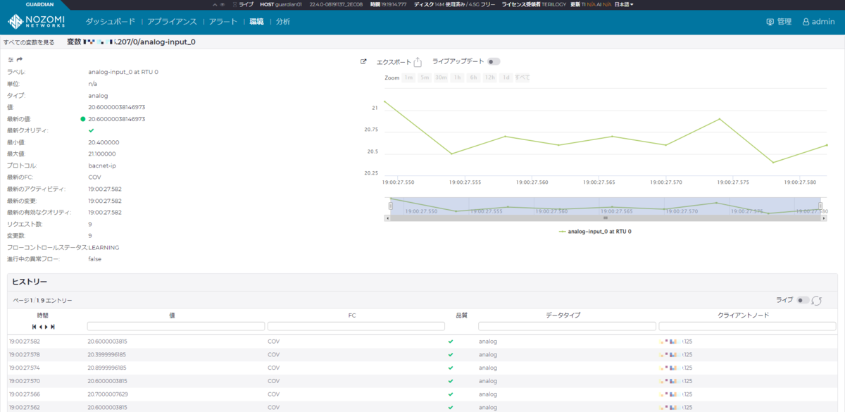Open the 環境 menu

click(256, 22)
